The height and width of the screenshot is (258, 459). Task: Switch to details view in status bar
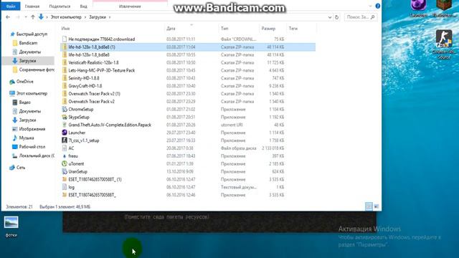[x=369, y=207]
